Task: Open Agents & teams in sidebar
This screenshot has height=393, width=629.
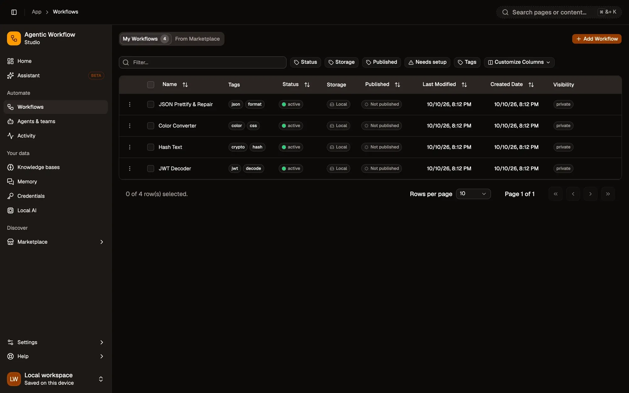Action: (55, 121)
